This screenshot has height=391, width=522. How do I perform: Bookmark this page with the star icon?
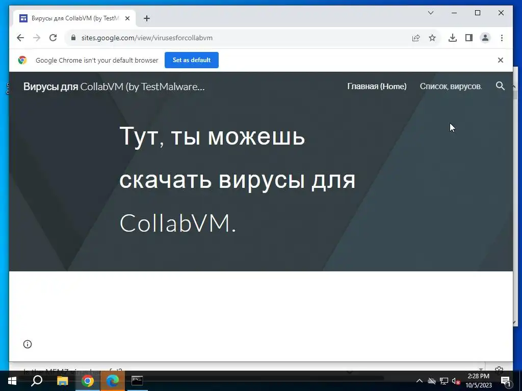pos(432,38)
